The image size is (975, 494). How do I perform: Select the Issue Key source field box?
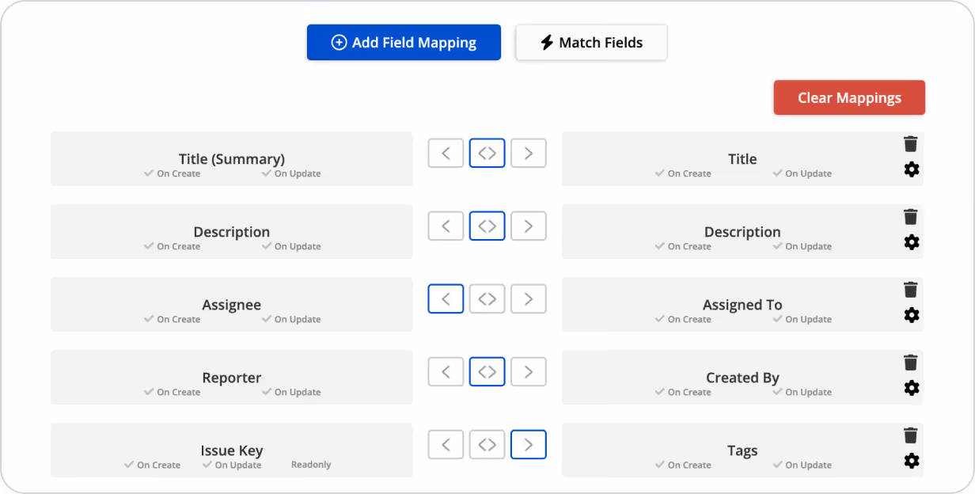pyautogui.click(x=231, y=450)
